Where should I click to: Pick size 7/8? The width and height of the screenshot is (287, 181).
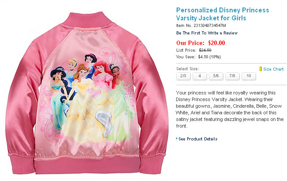232,76
